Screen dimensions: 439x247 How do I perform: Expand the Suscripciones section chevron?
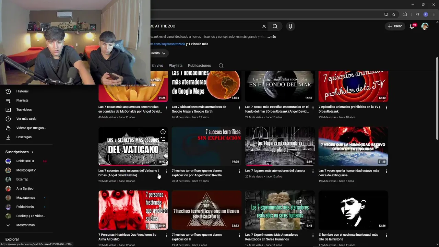tap(32, 152)
